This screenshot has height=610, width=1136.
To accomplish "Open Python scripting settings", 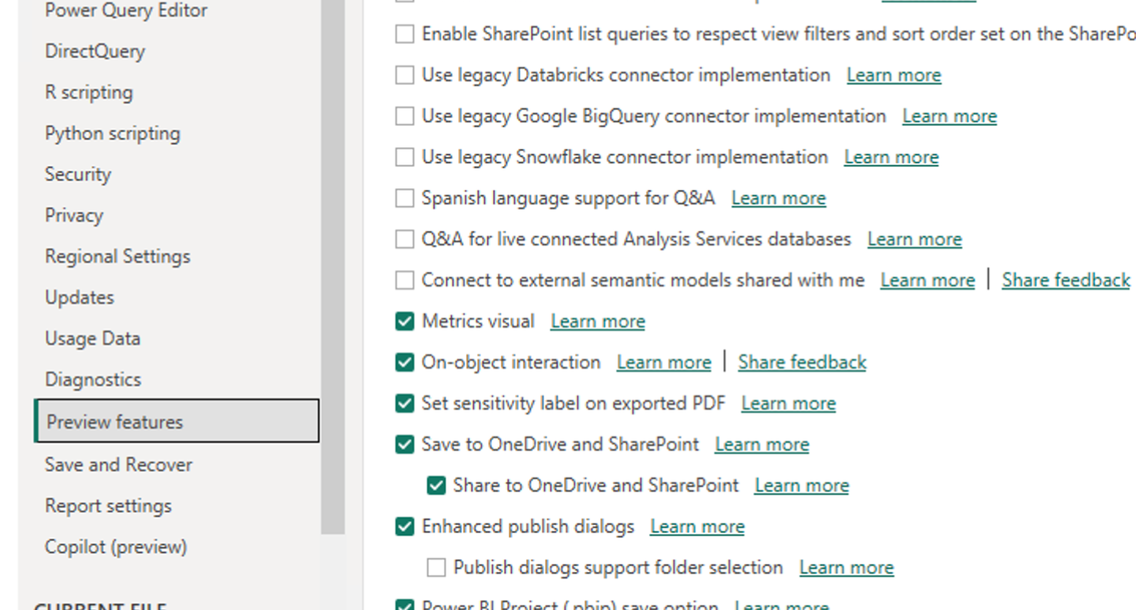I will tap(113, 133).
